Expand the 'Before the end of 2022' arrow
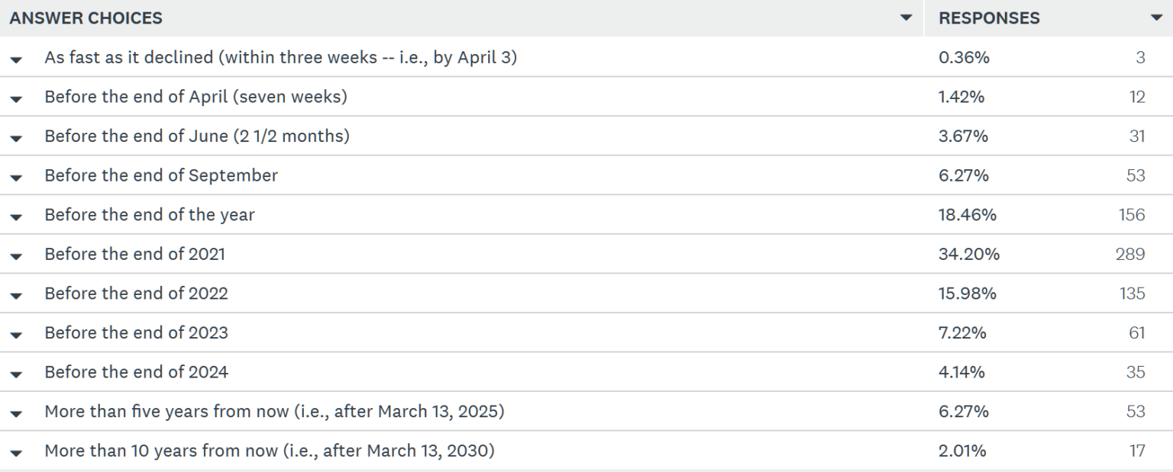The height and width of the screenshot is (472, 1173). pos(17,295)
